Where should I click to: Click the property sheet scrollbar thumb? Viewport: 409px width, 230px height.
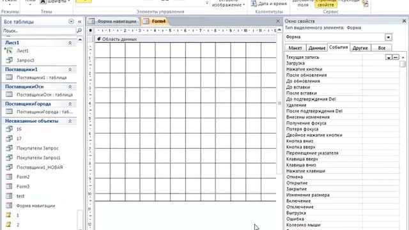coord(403,64)
